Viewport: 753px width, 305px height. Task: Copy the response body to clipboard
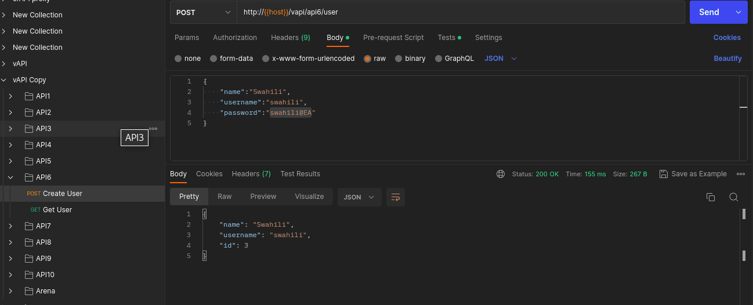[x=711, y=197]
